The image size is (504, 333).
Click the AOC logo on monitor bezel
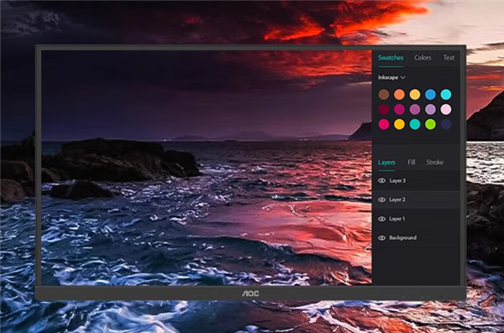pos(250,294)
